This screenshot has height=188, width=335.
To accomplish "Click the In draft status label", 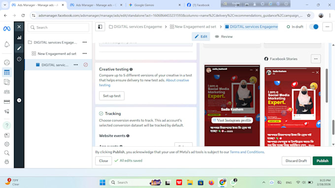I will pyautogui.click(x=295, y=27).
